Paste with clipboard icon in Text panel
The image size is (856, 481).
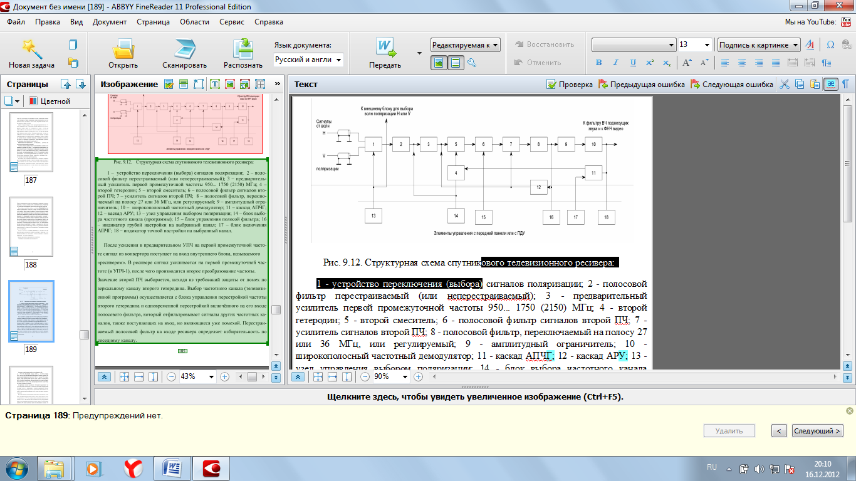[815, 84]
